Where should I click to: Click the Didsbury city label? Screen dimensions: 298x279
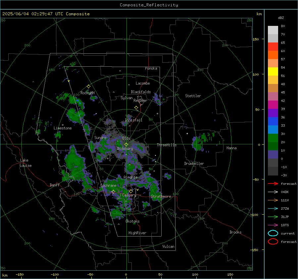pos(125,149)
